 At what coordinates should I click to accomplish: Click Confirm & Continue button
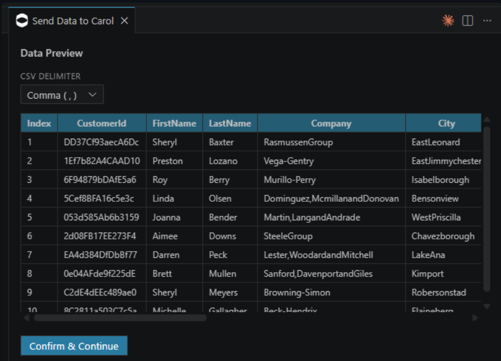[x=74, y=346]
